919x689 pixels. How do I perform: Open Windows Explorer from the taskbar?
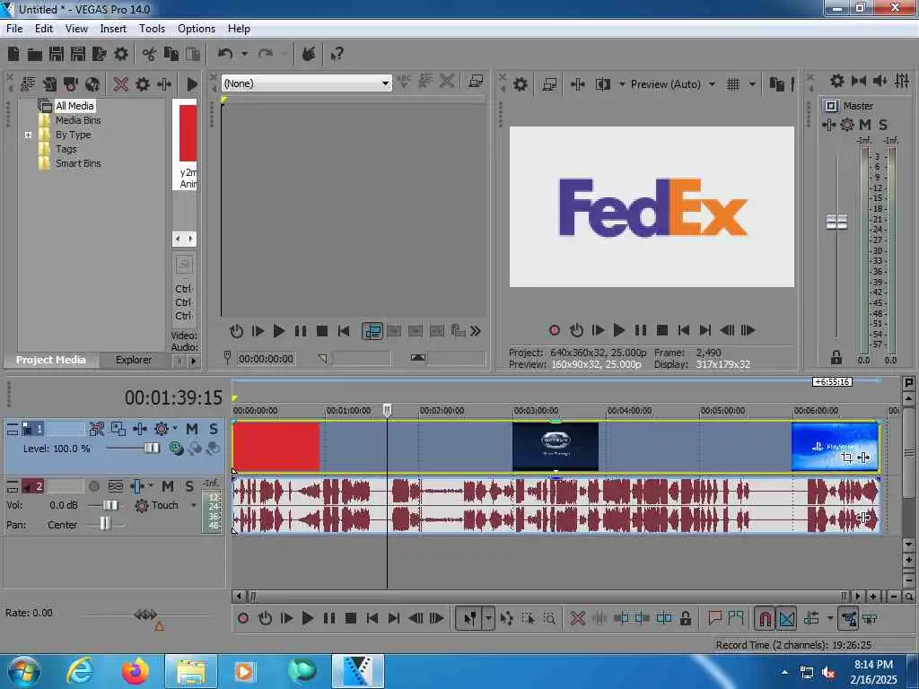(x=191, y=671)
